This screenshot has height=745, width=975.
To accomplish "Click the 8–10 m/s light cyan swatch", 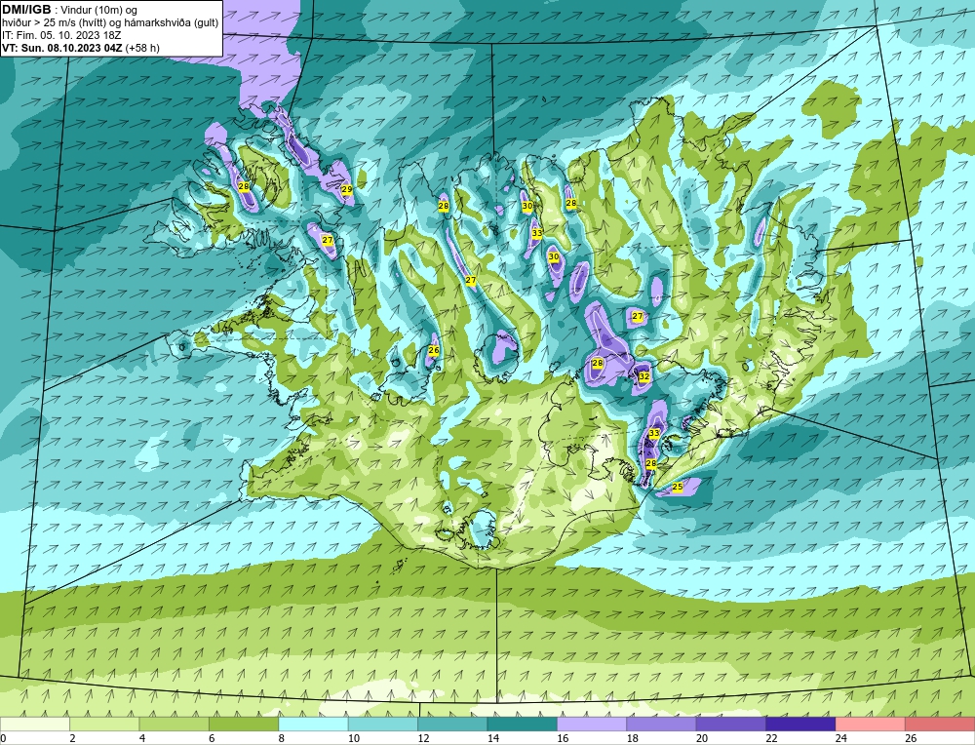I will pos(313,724).
